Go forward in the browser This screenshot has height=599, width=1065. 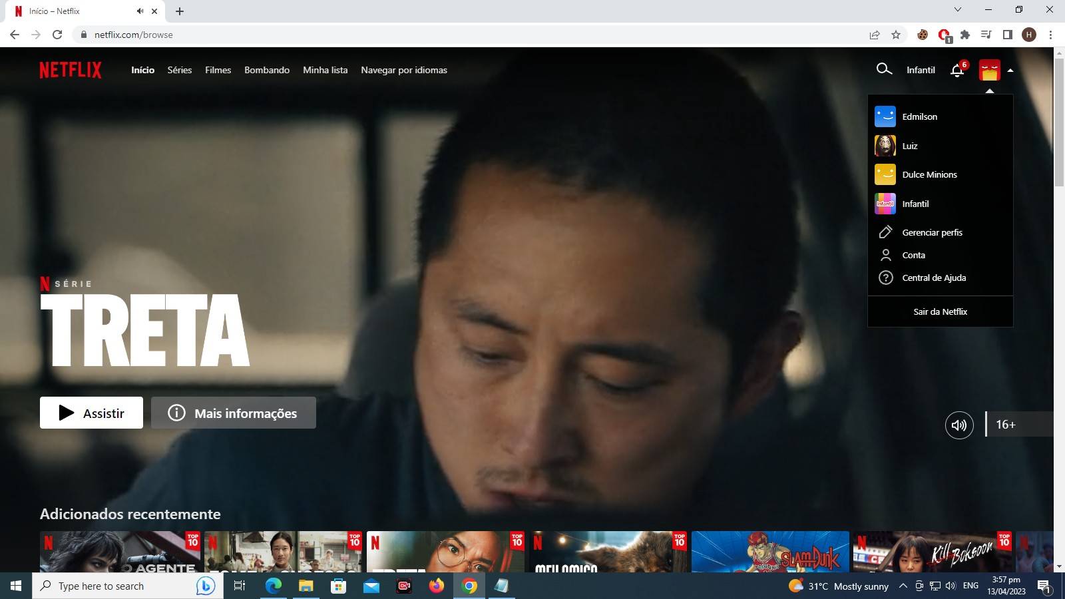tap(36, 35)
